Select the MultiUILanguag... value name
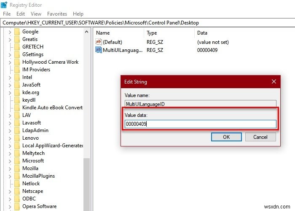This screenshot has height=211, width=295. point(123,50)
